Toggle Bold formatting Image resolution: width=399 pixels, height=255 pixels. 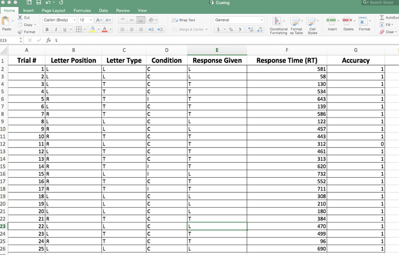tap(47, 29)
